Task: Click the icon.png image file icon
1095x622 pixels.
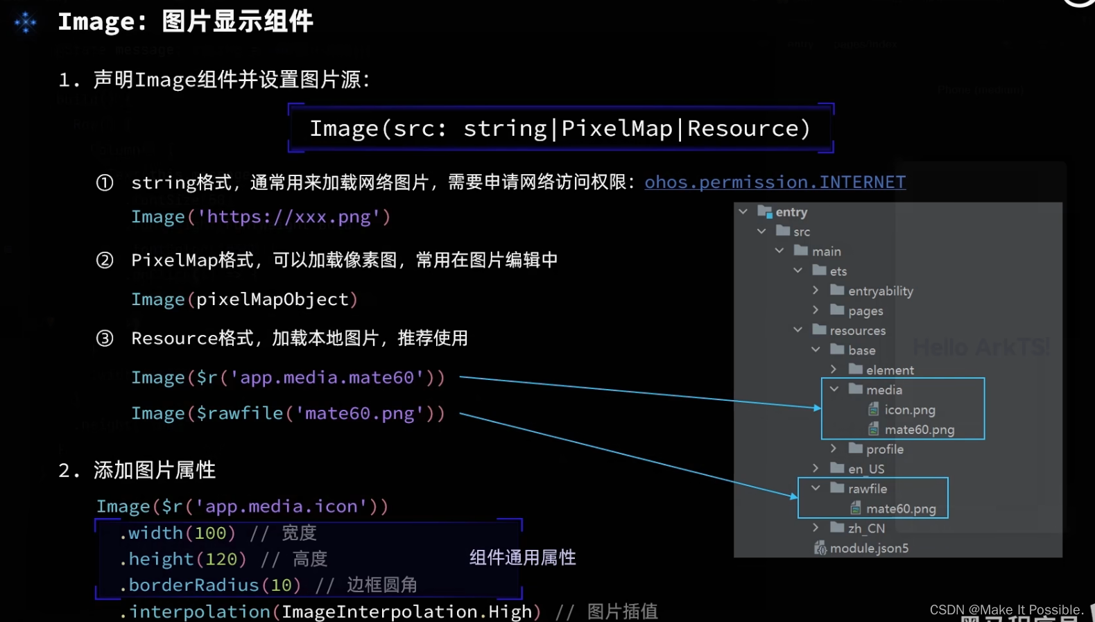Action: tap(874, 409)
